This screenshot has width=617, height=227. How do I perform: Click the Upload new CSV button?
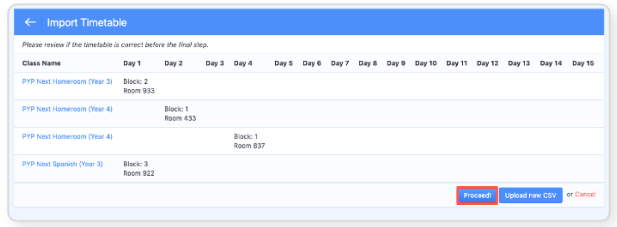point(530,196)
